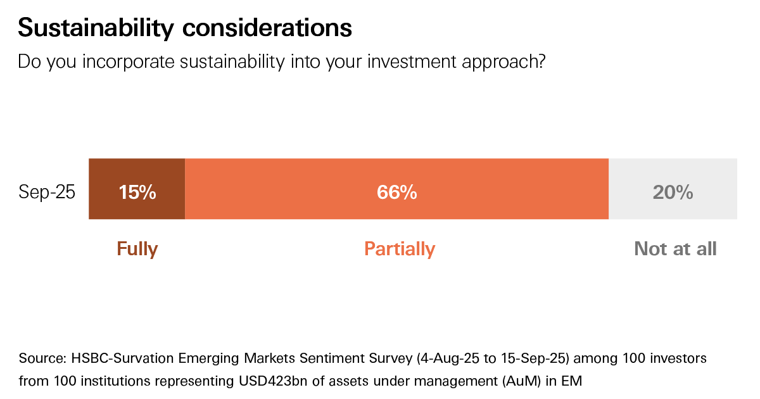Select the 15% value label
Viewport: 760px width, 399px height.
click(137, 193)
